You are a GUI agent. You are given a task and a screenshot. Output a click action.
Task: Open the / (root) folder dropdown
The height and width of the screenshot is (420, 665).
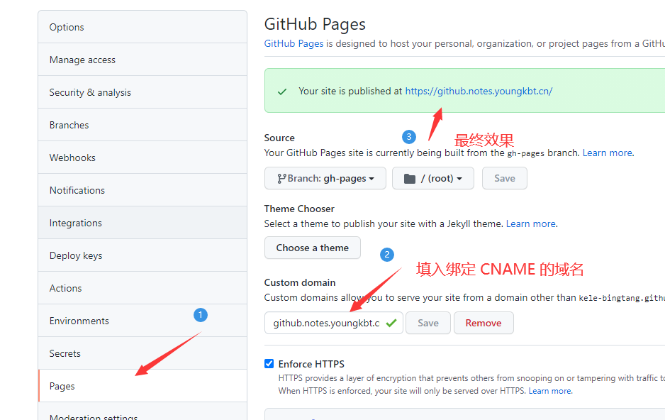433,179
